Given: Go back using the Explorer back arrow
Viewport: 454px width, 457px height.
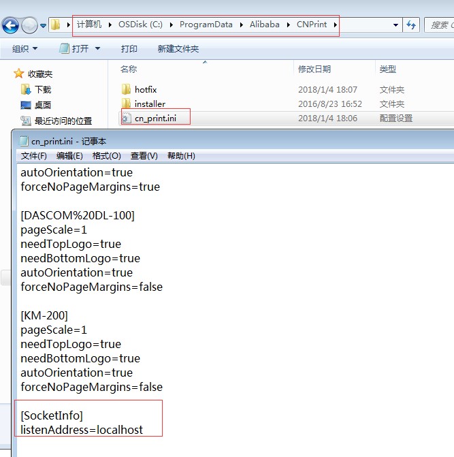Looking at the screenshot, I should pyautogui.click(x=10, y=25).
